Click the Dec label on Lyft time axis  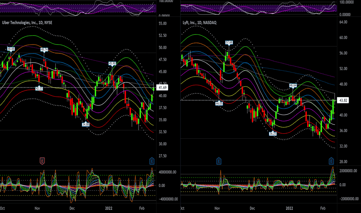click(252, 208)
